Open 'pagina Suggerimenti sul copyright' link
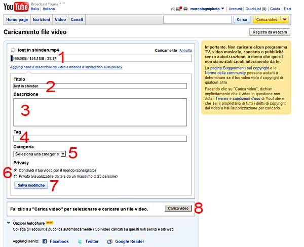 pyautogui.click(x=240, y=68)
